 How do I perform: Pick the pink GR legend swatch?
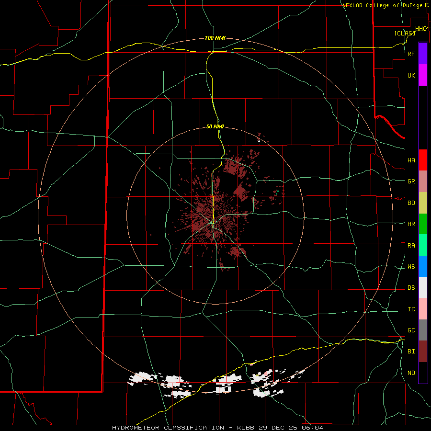[423, 181]
